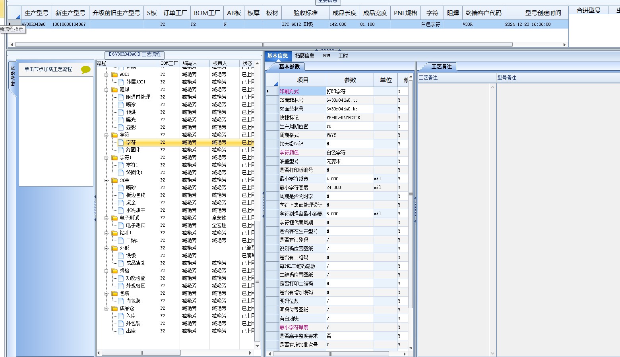The width and height of the screenshot is (620, 357).
Task: Select the 基本参数 sub-tab
Action: click(289, 67)
